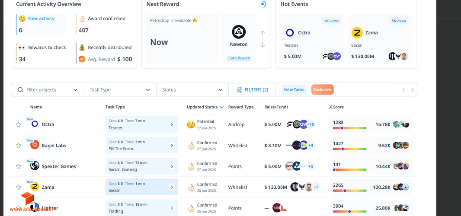
Task: Click the Zama logo in Hot Events
Action: click(x=357, y=33)
